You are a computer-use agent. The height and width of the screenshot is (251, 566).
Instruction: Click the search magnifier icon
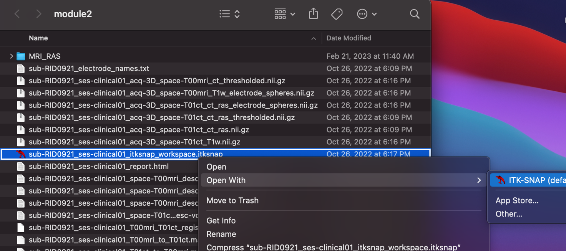pos(415,14)
